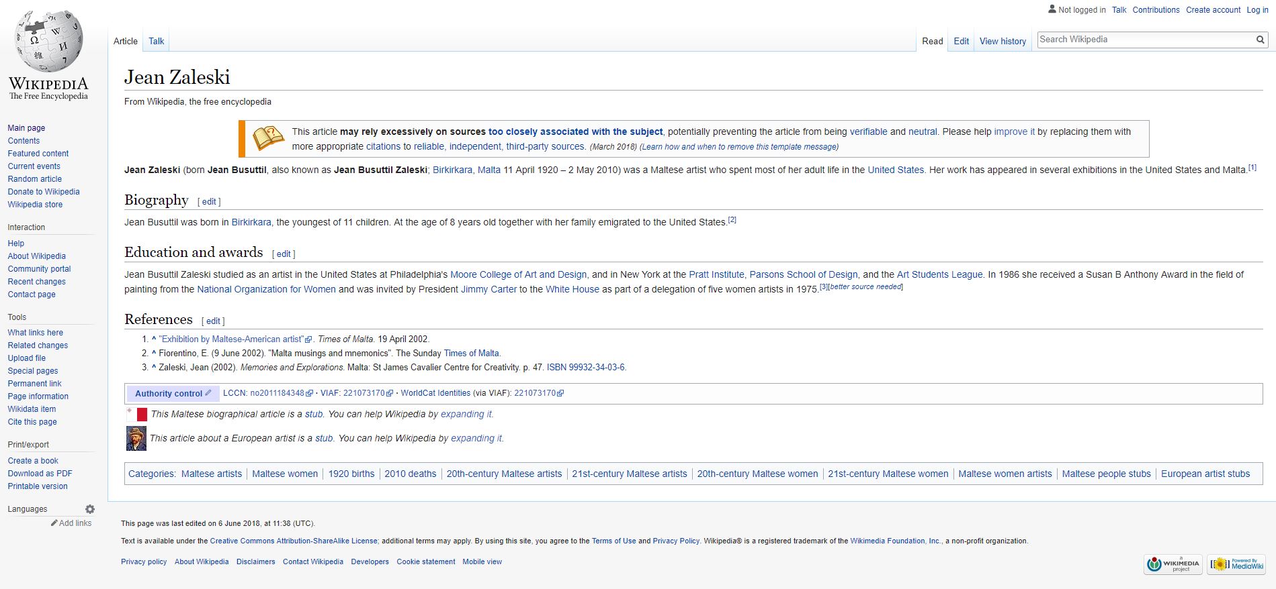This screenshot has width=1276, height=589.
Task: Click the search magnifying glass icon
Action: point(1260,40)
